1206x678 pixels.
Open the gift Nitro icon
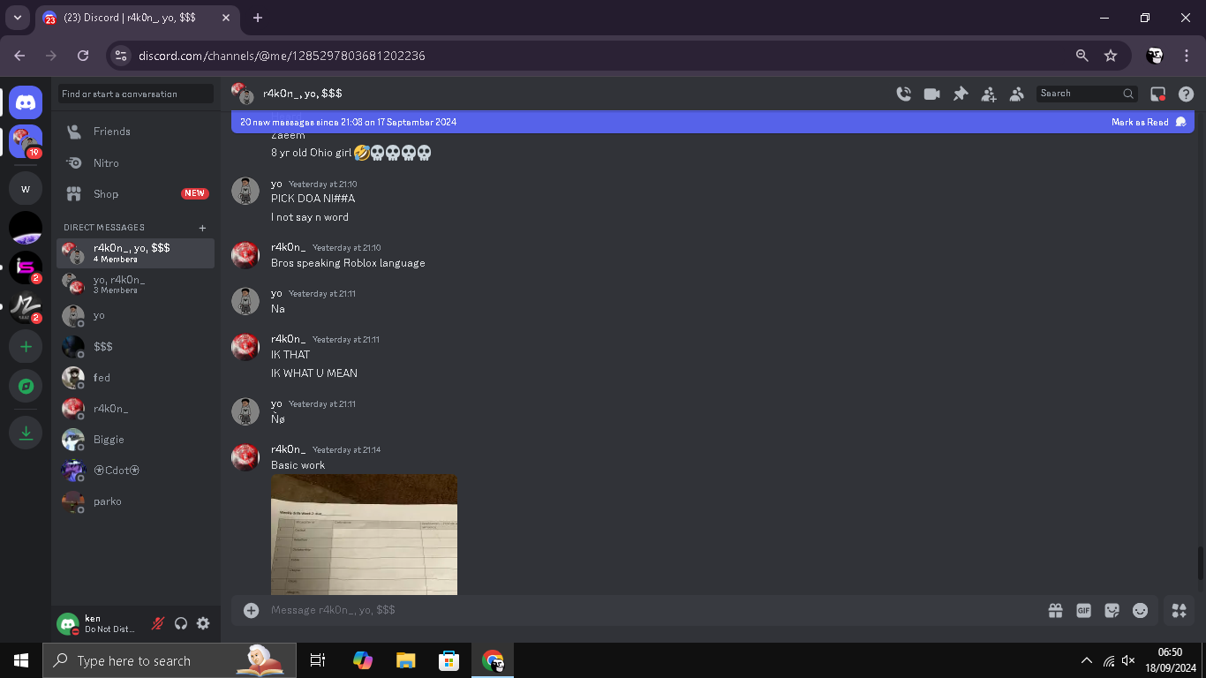coord(1055,610)
